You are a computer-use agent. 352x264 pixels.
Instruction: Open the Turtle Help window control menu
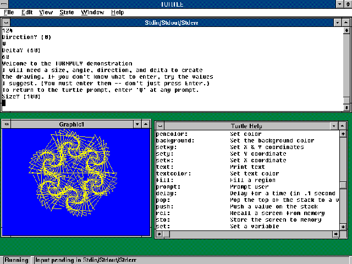[159, 125]
